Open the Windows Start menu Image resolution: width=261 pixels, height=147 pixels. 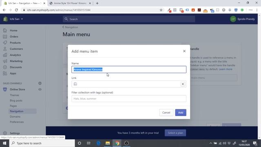click(x=4, y=143)
